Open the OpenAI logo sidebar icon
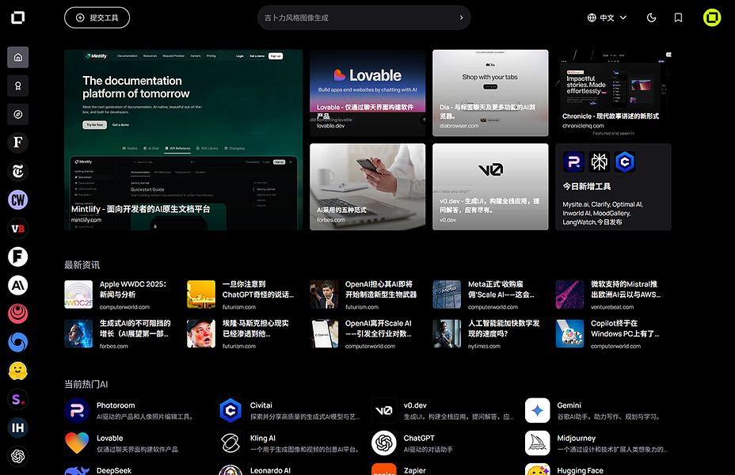 tap(17, 456)
